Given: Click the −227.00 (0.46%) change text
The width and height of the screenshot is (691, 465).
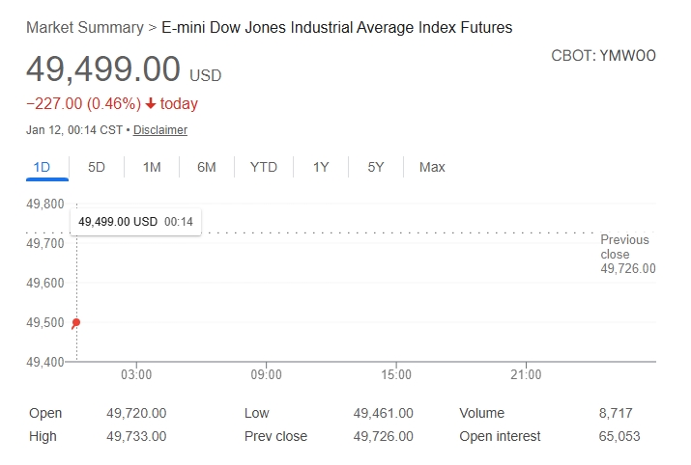Looking at the screenshot, I should (83, 104).
